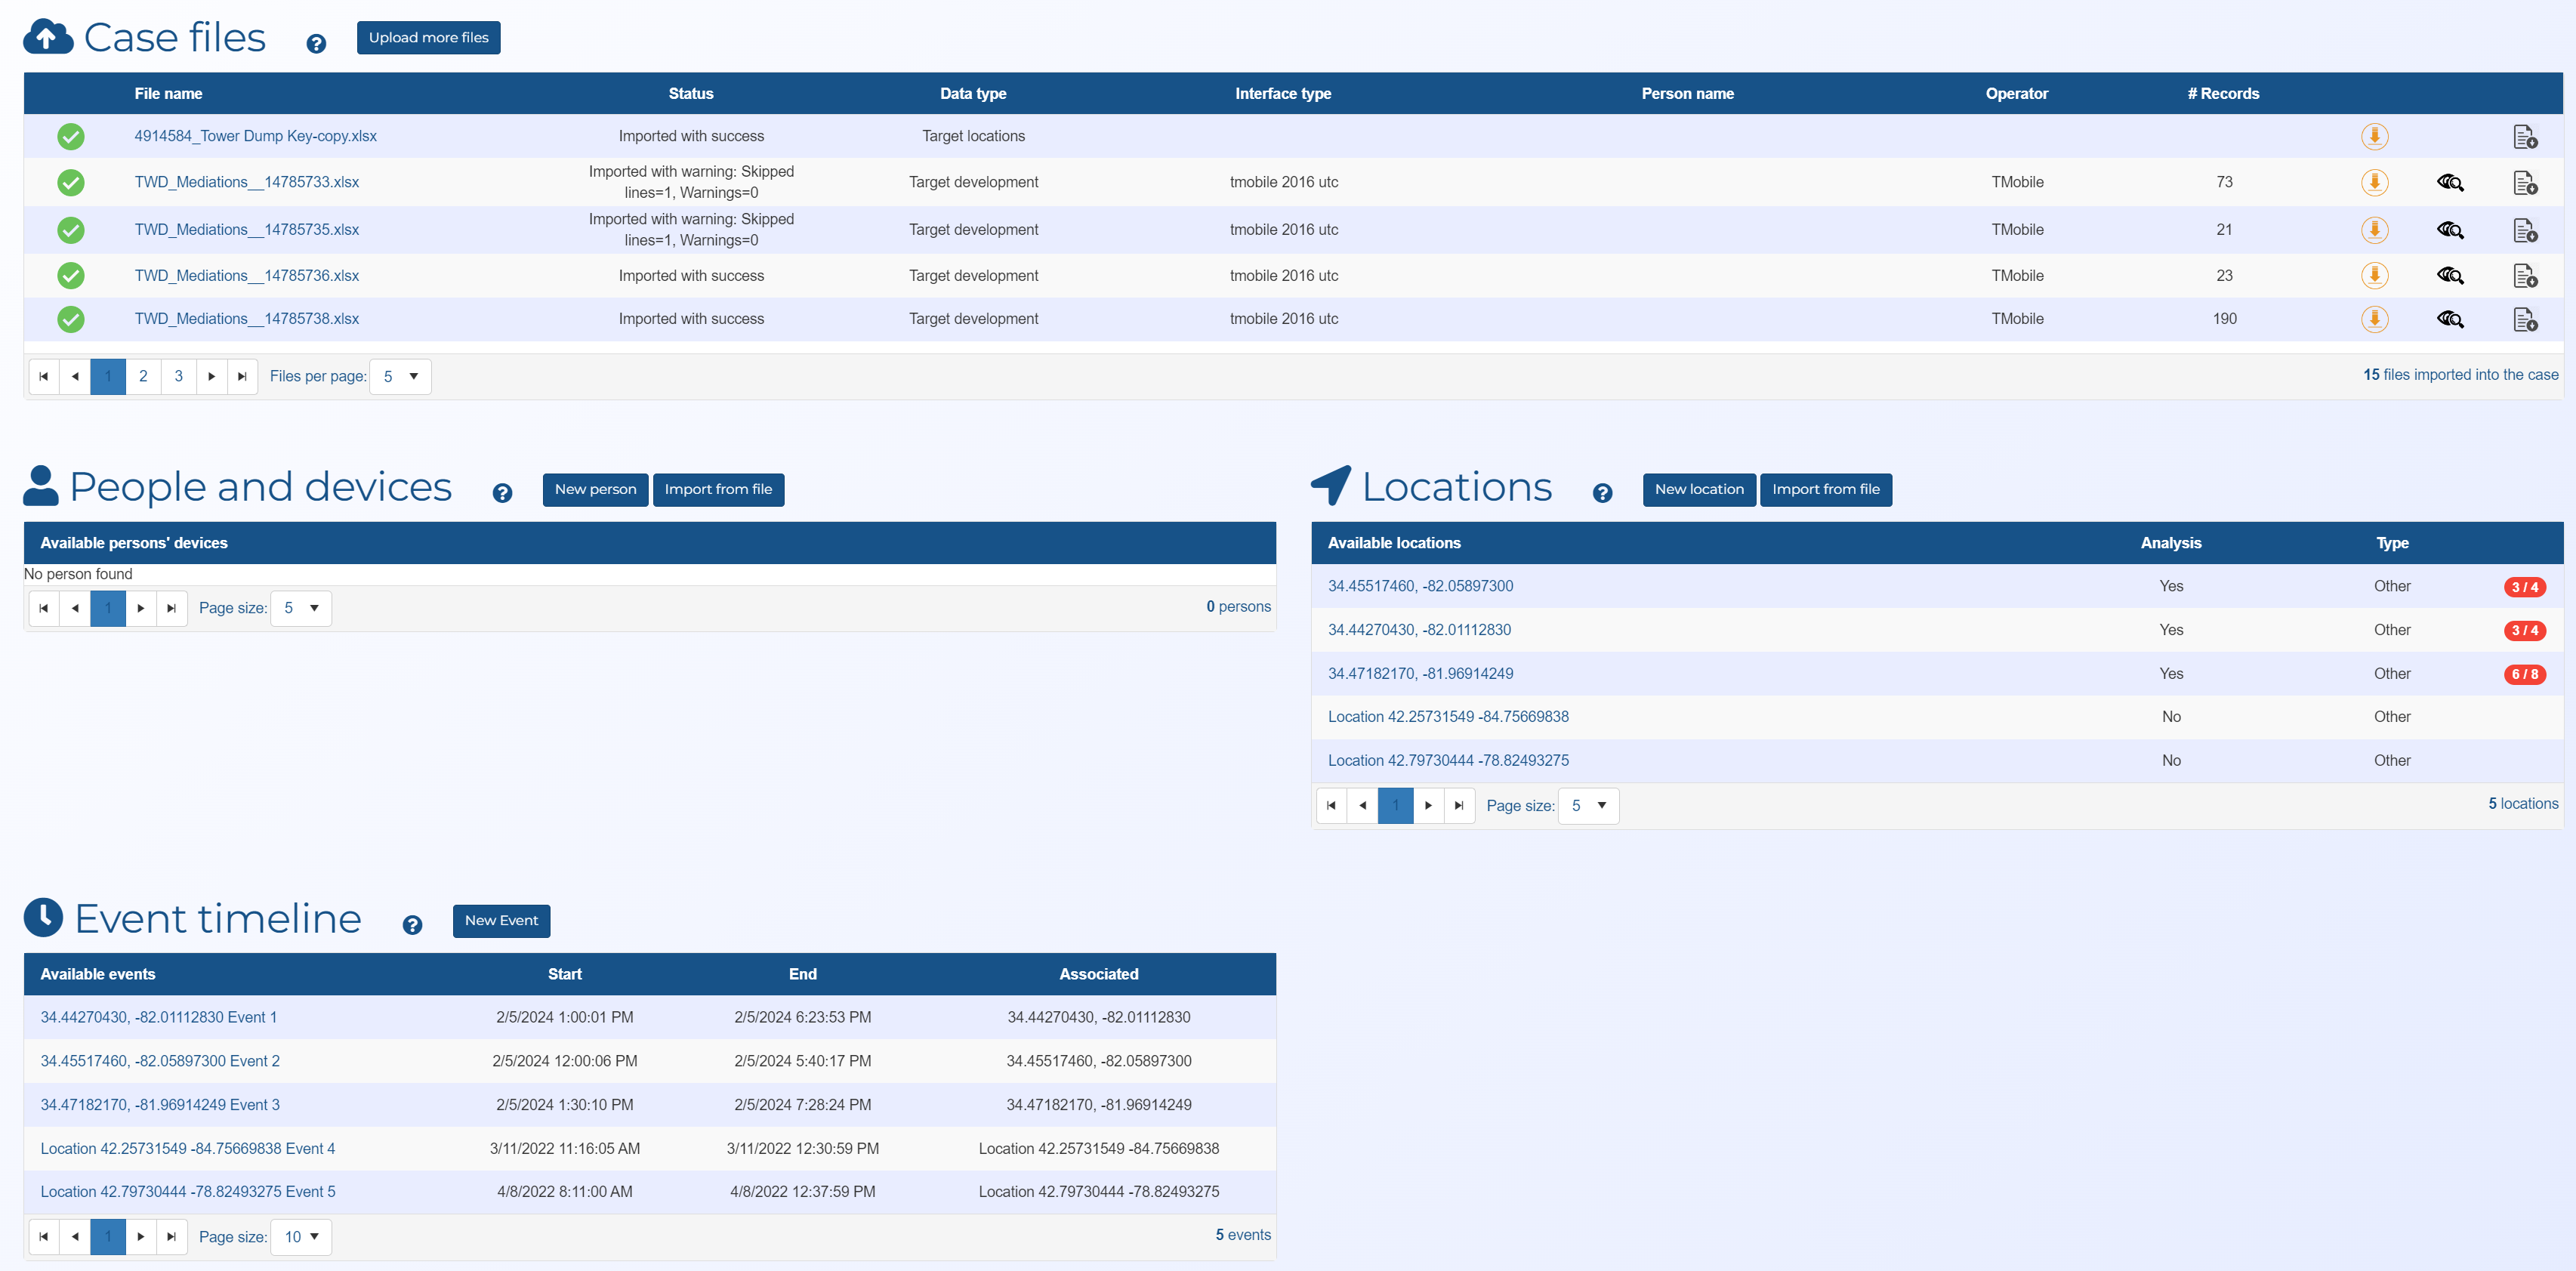Viewport: 2576px width, 1271px height.
Task: Open file report for 4914584_Tower Dump Key-copy.xlsx
Action: (x=2524, y=136)
